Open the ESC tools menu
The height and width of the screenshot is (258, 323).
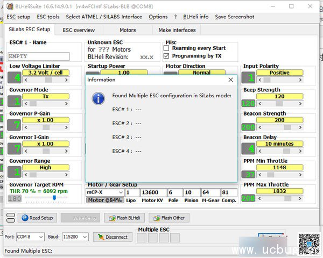click(x=48, y=17)
